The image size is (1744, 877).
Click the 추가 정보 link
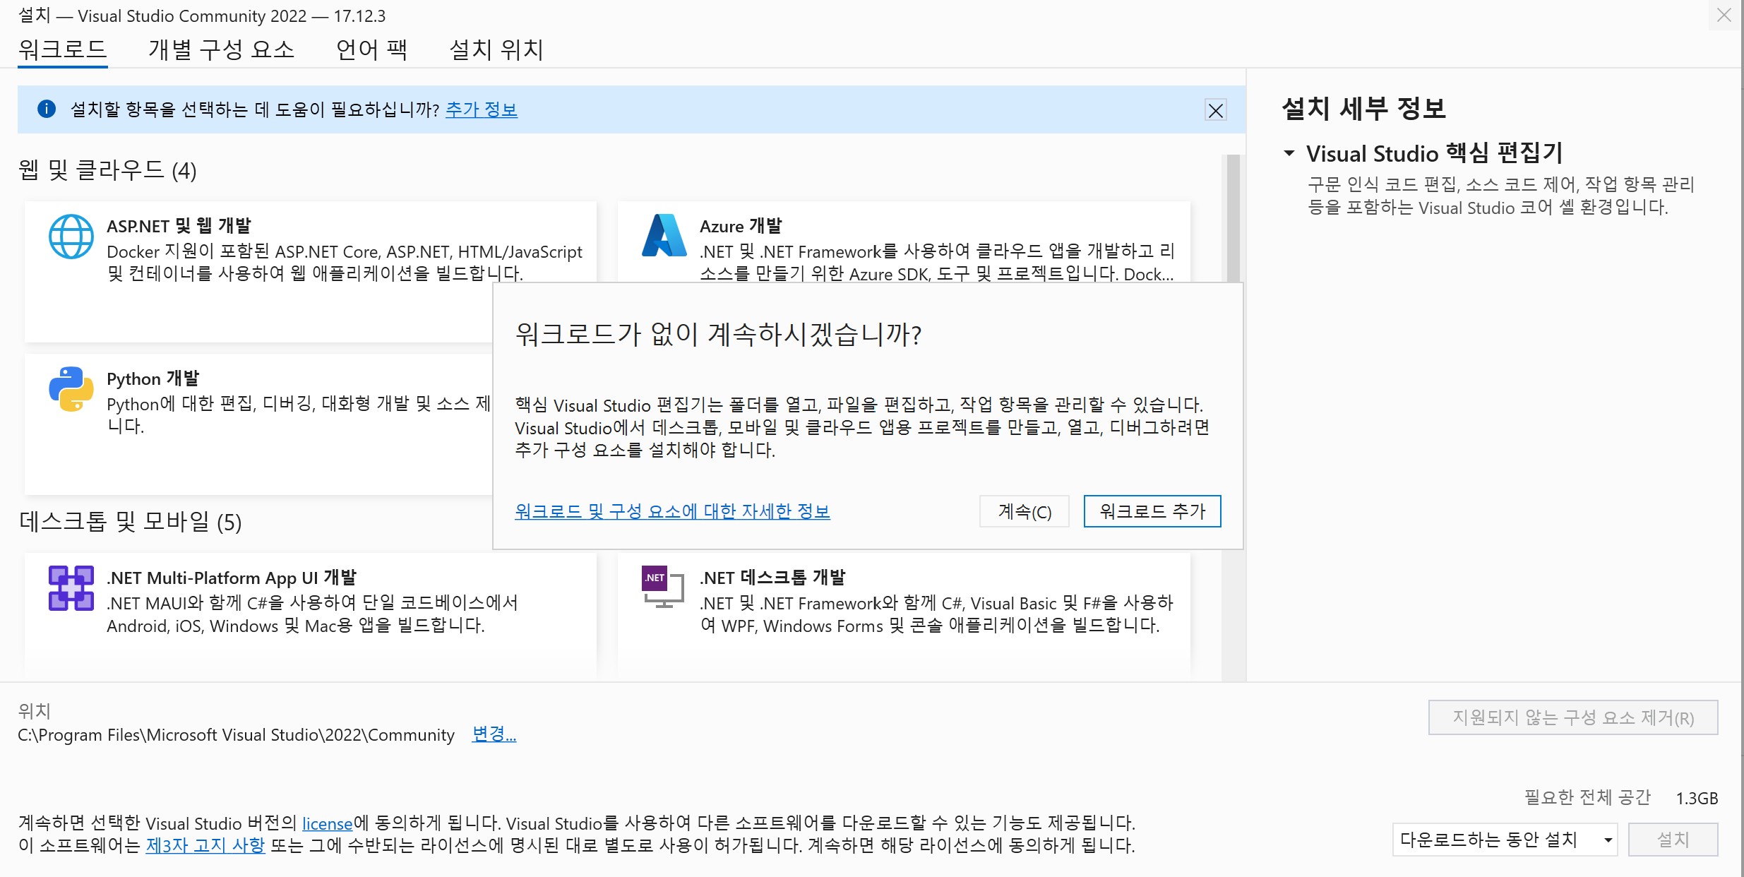482,109
